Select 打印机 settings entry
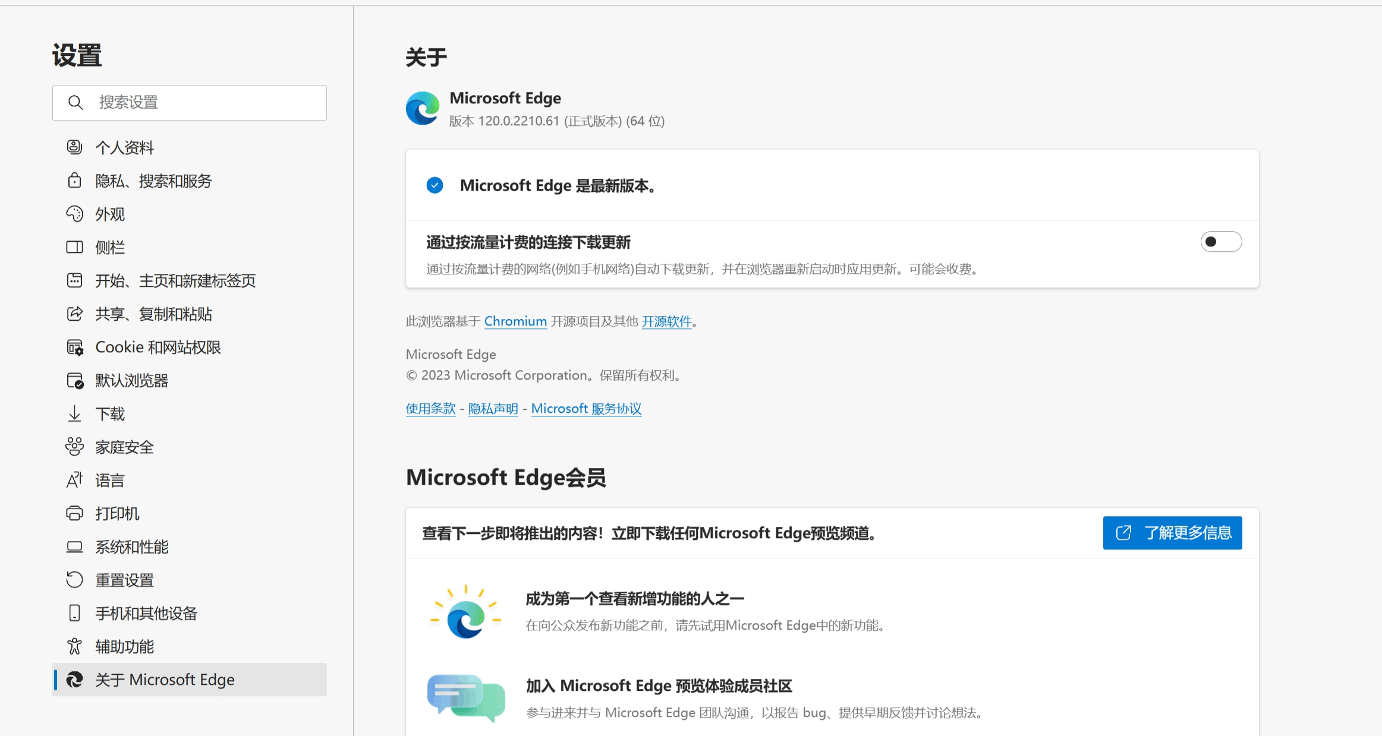The width and height of the screenshot is (1382, 736). click(190, 513)
